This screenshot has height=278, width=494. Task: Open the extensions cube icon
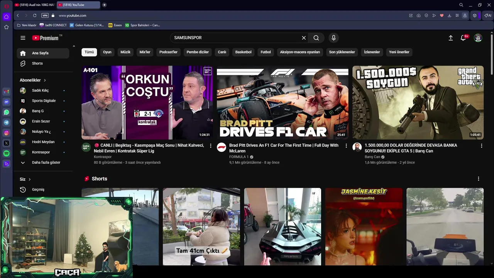(475, 15)
